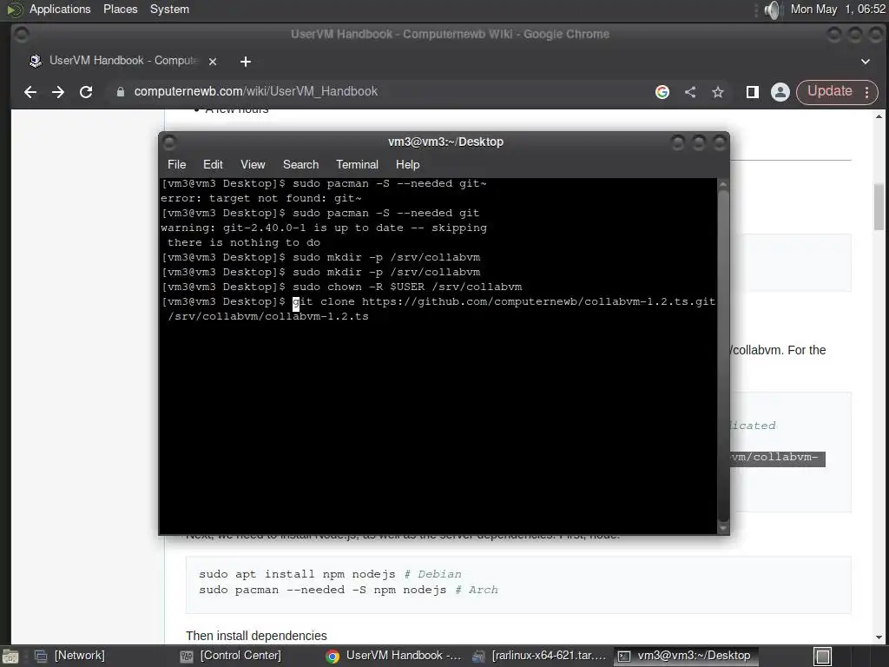Open the Terminal menu in menu bar
The width and height of the screenshot is (889, 667).
click(357, 164)
